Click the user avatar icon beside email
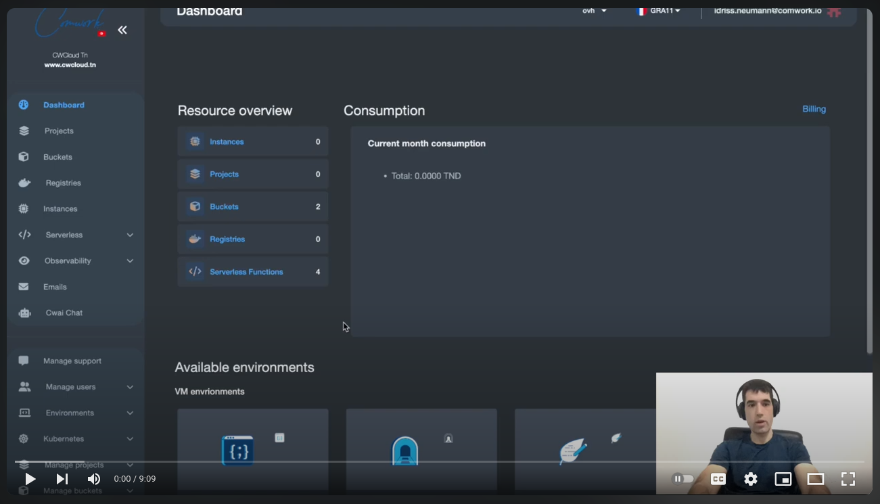The image size is (880, 504). [x=834, y=12]
